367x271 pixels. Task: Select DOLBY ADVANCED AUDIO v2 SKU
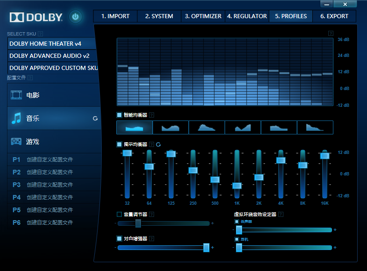click(52, 56)
